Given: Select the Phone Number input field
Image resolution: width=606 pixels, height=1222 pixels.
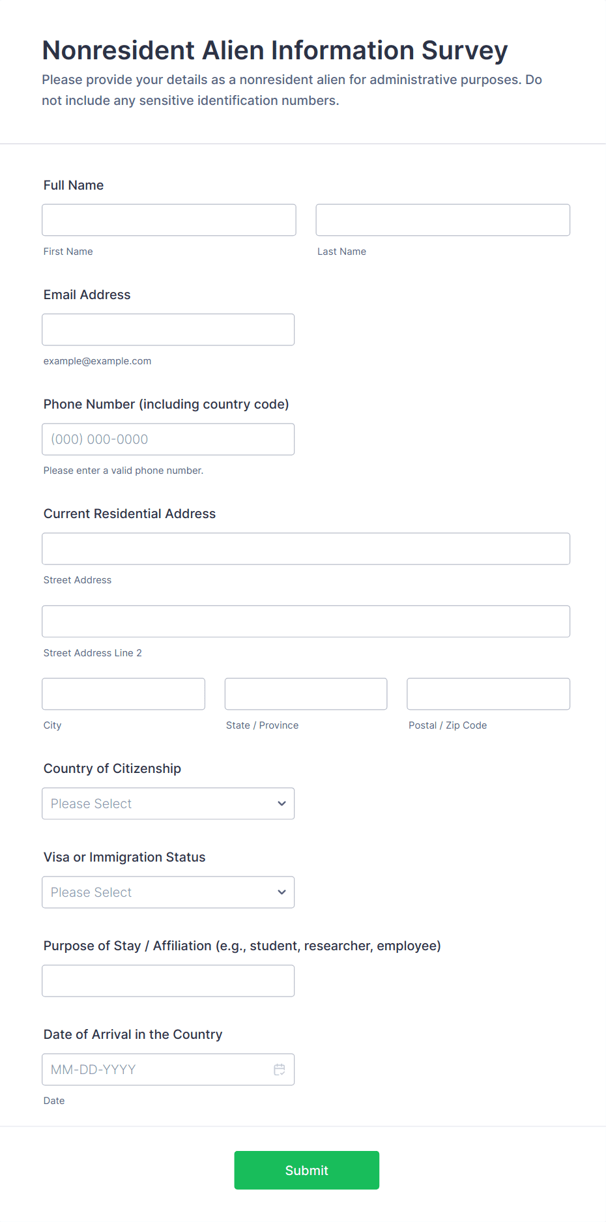Looking at the screenshot, I should click(168, 439).
